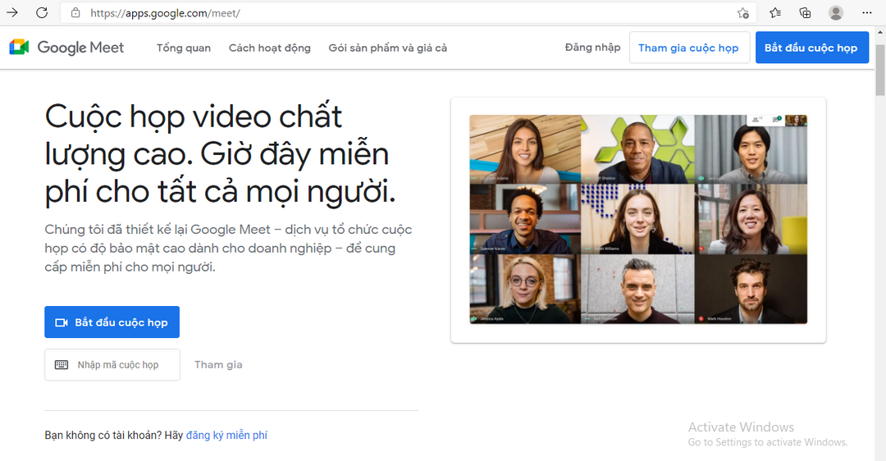886x461 pixels.
Task: Click the address bar URL
Action: 165,13
